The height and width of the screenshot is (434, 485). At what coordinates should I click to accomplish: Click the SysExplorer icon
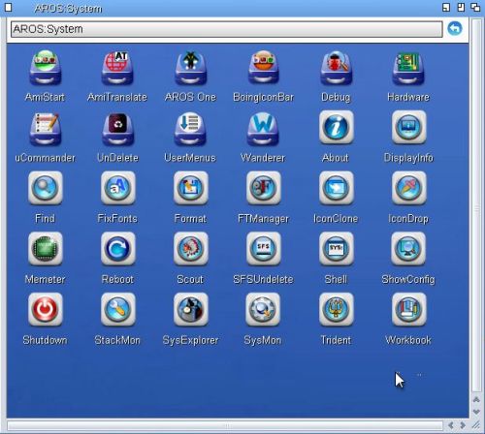tap(190, 309)
